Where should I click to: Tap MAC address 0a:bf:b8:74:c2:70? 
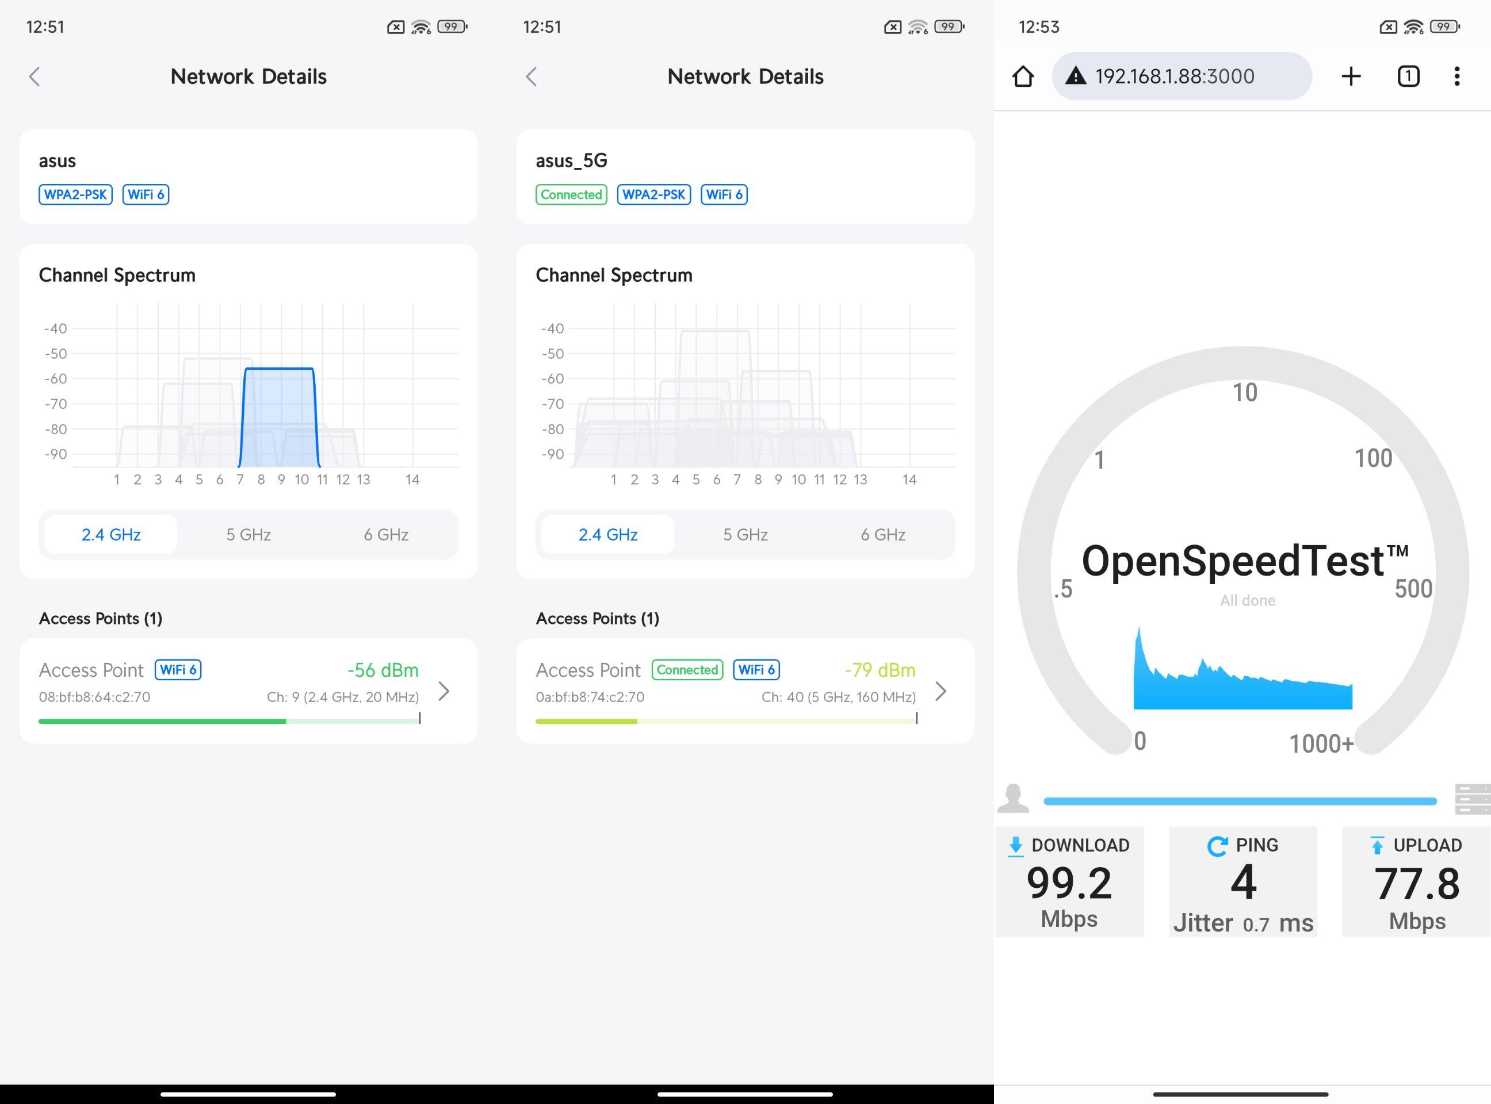pyautogui.click(x=590, y=697)
